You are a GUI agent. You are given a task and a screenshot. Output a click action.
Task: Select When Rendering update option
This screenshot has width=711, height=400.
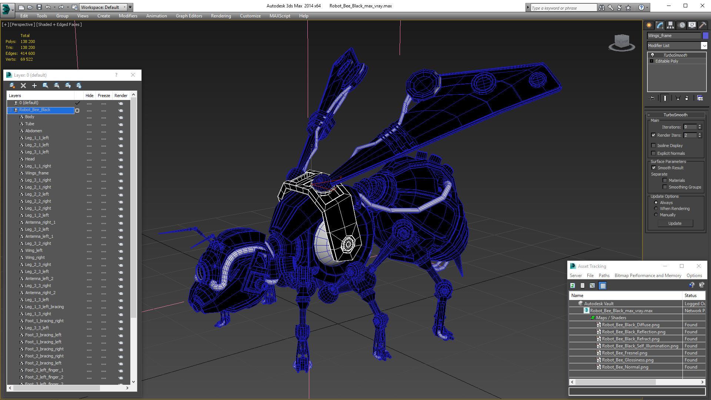point(656,209)
